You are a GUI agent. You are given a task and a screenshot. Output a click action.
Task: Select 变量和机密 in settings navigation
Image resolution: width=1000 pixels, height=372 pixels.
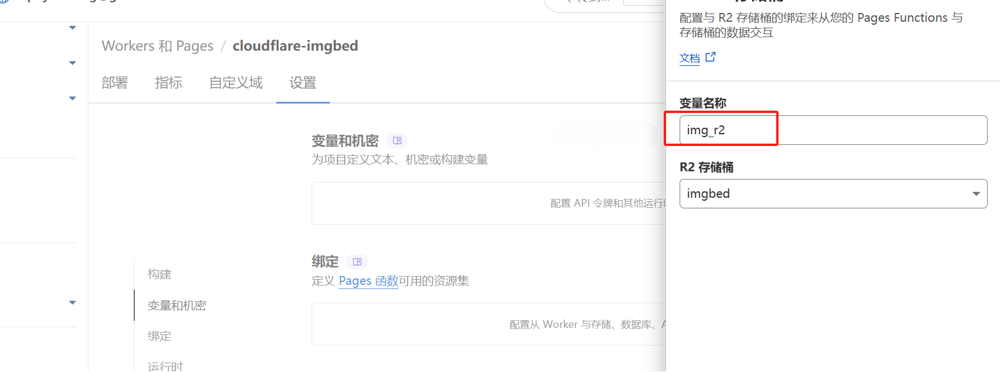[177, 305]
